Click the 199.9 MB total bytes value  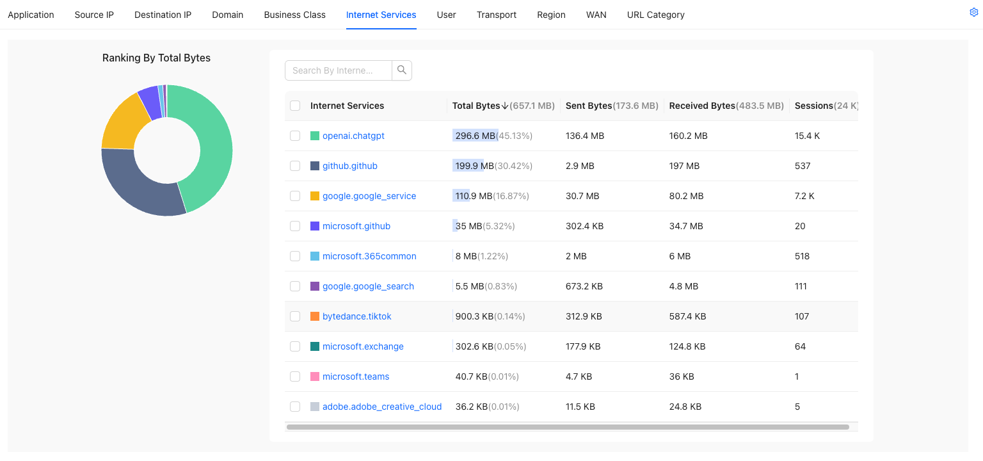coord(475,166)
